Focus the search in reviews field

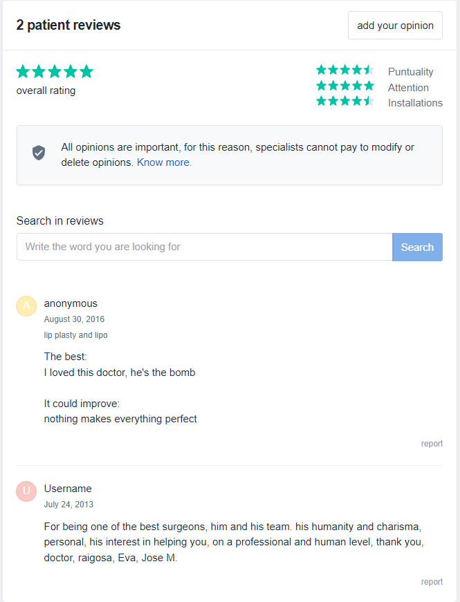click(x=205, y=247)
